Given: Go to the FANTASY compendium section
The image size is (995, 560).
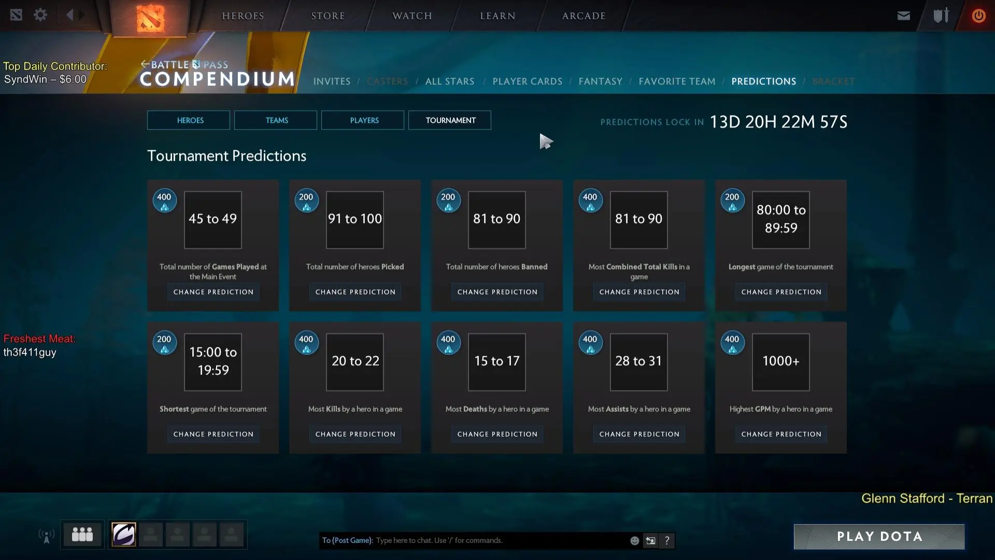Looking at the screenshot, I should (600, 81).
